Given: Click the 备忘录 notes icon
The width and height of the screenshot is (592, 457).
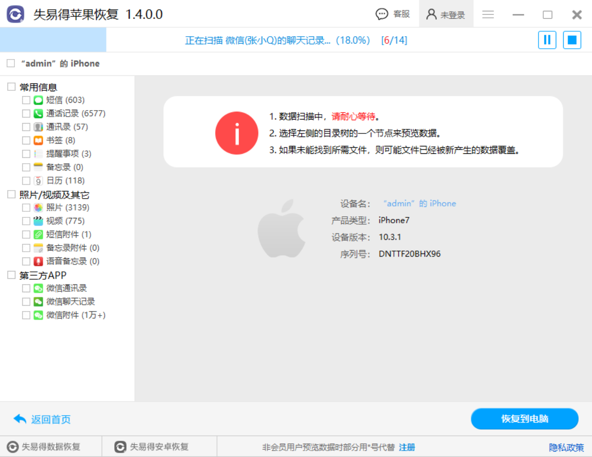Looking at the screenshot, I should [38, 167].
